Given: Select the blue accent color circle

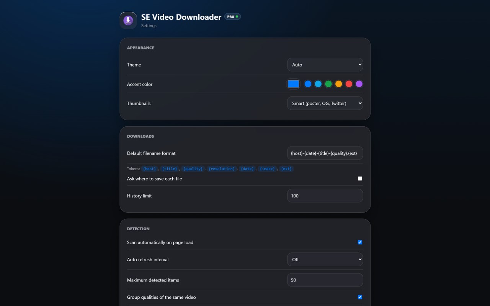Looking at the screenshot, I should [x=308, y=84].
